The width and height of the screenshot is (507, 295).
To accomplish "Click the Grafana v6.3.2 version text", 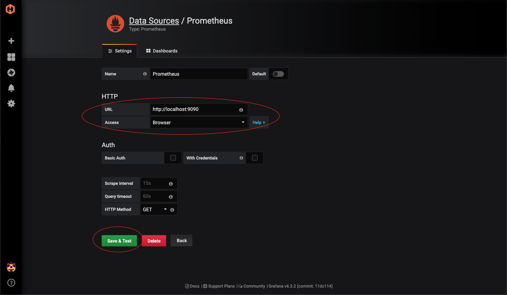I will (301, 286).
